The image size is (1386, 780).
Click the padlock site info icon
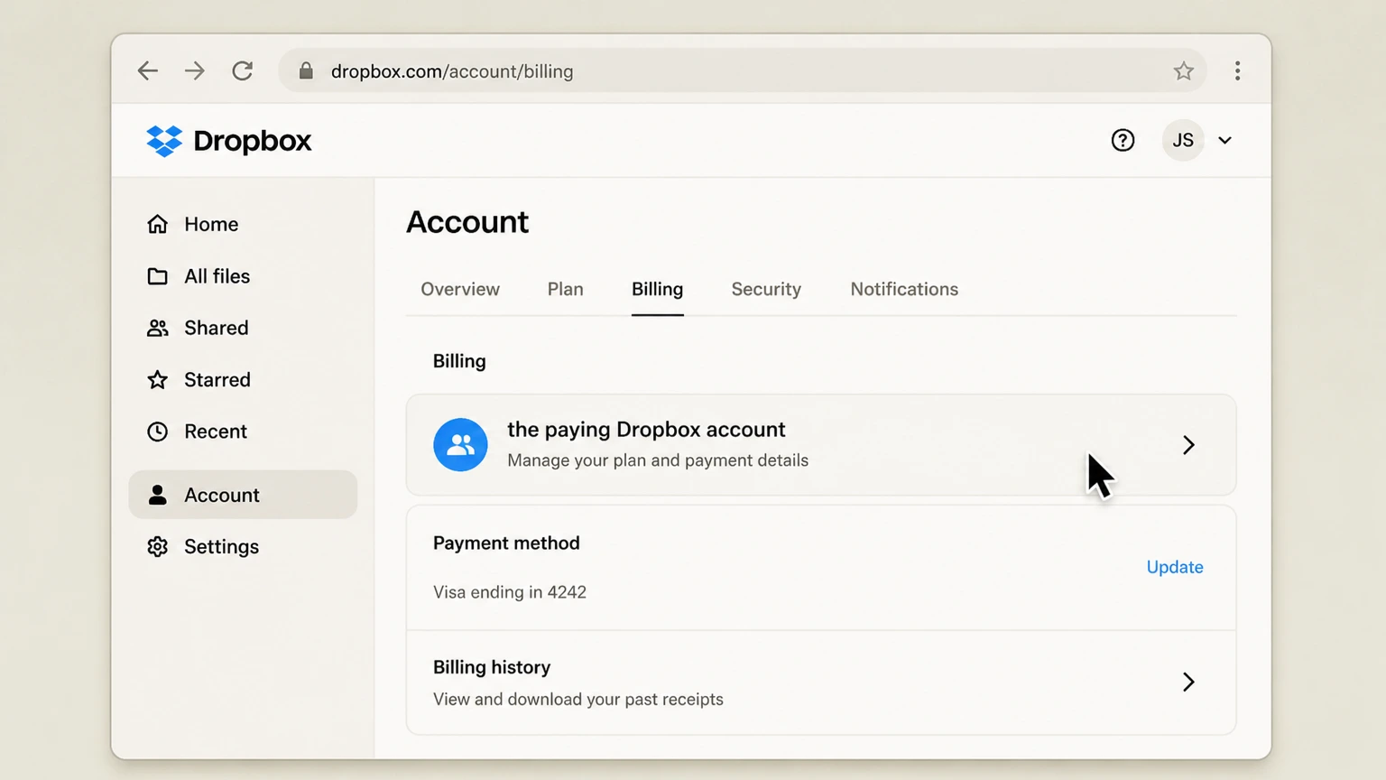point(306,70)
